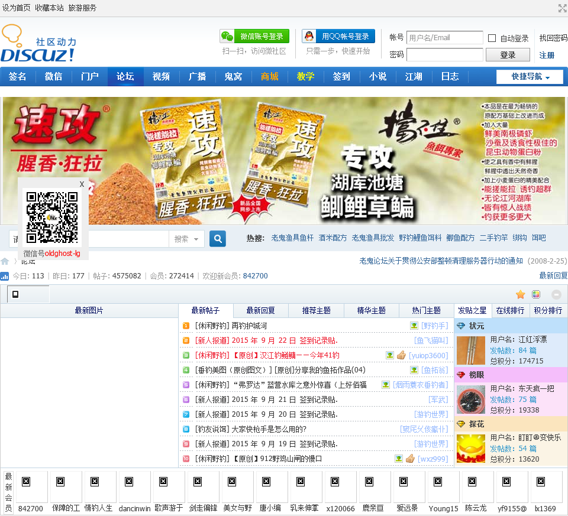Open the 搜索 type dropdown

point(186,239)
